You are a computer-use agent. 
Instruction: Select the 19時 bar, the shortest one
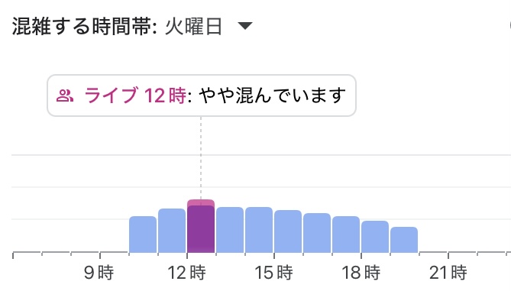404,240
